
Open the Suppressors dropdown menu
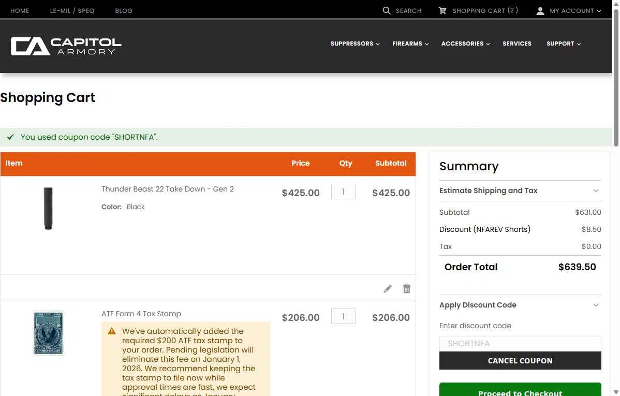(355, 43)
